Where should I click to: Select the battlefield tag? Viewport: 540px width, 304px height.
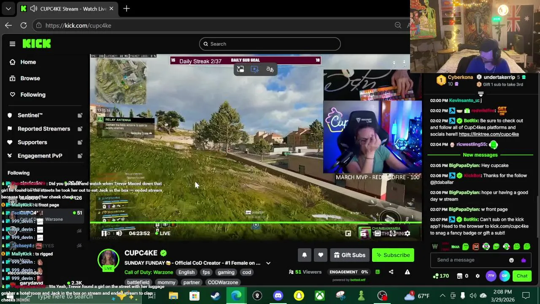pyautogui.click(x=138, y=282)
